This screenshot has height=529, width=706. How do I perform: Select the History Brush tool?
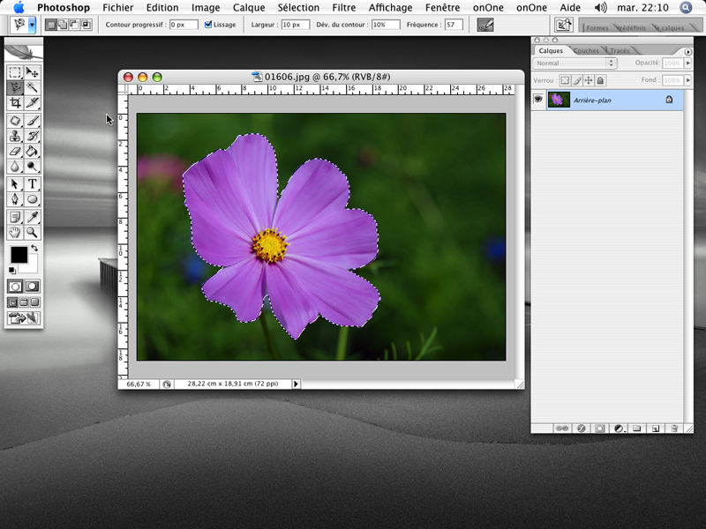pos(32,137)
